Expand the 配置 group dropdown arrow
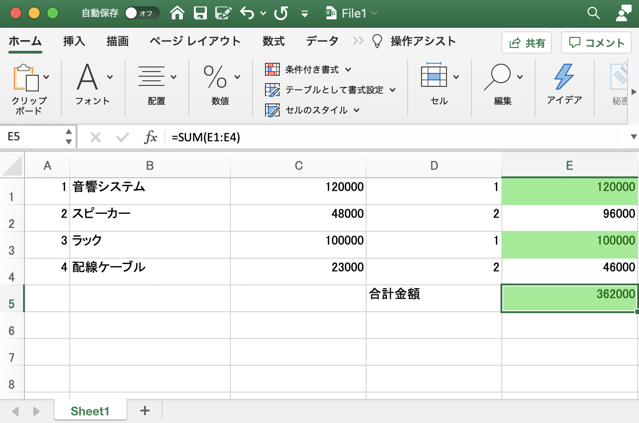 click(x=174, y=77)
